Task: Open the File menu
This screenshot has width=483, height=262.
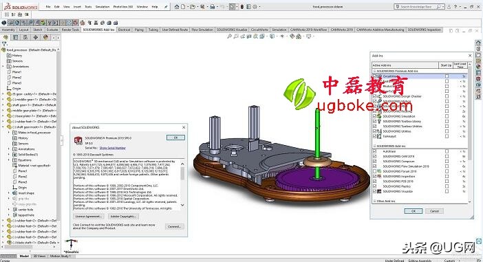Action: 48,6
